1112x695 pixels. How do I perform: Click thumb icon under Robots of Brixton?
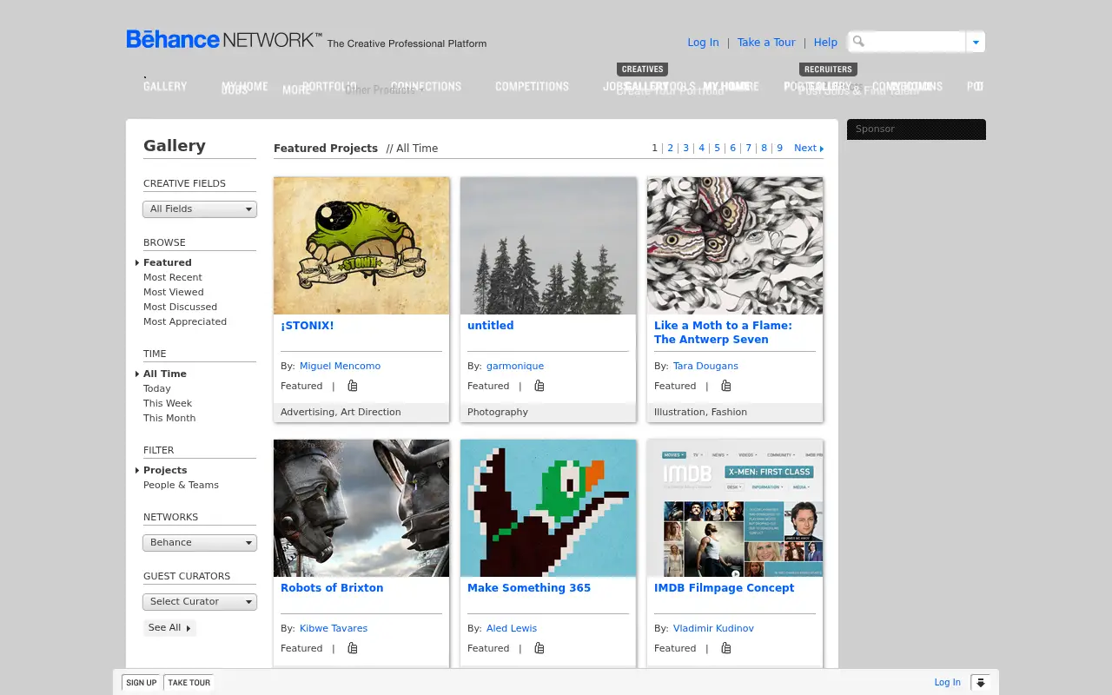pos(353,648)
